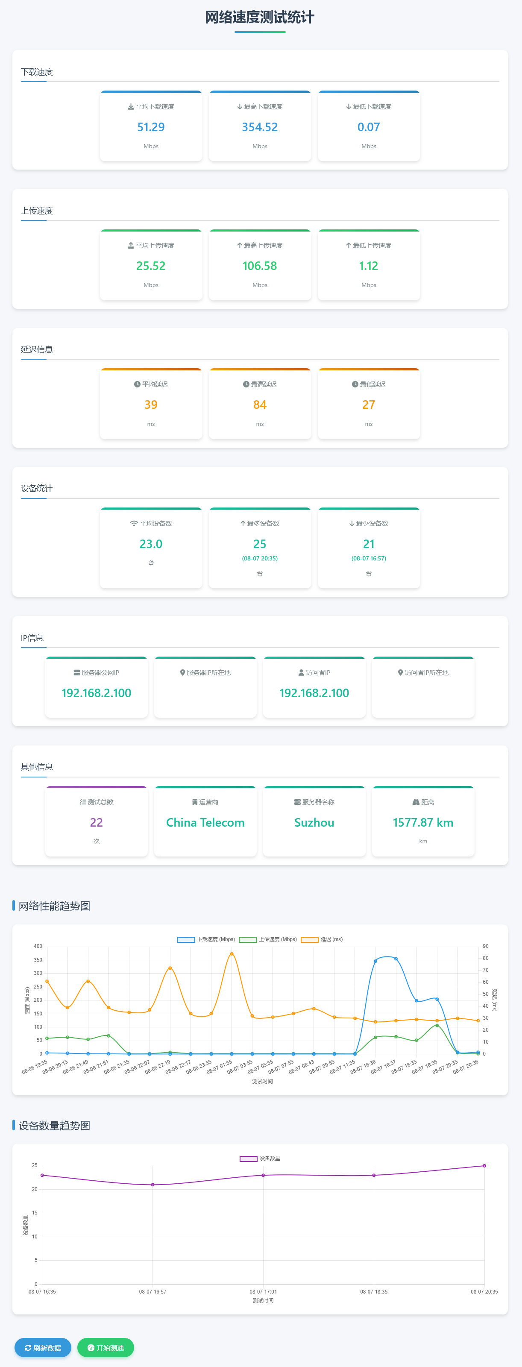522x1367 pixels.
Task: Click the up arrow icon beside 最多设备数
Action: click(243, 524)
